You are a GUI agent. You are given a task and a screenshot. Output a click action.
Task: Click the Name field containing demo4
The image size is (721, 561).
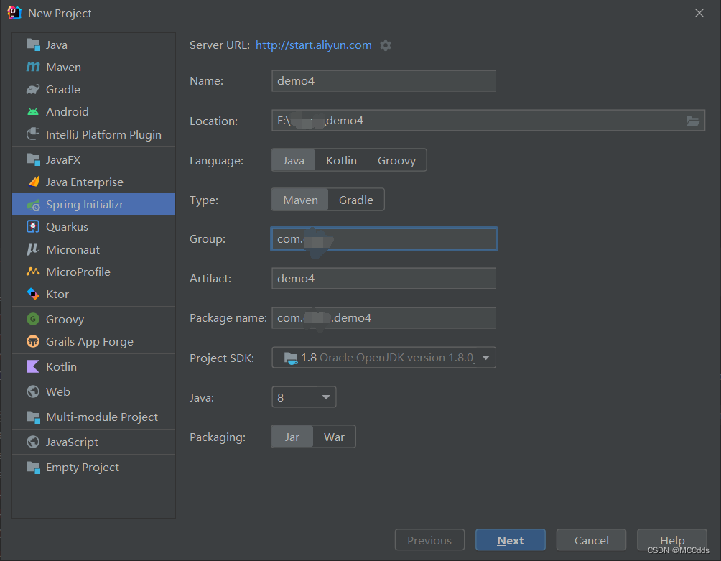click(384, 81)
